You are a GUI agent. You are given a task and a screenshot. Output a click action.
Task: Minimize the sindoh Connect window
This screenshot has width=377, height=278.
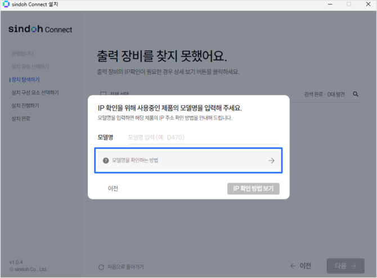[330, 4]
